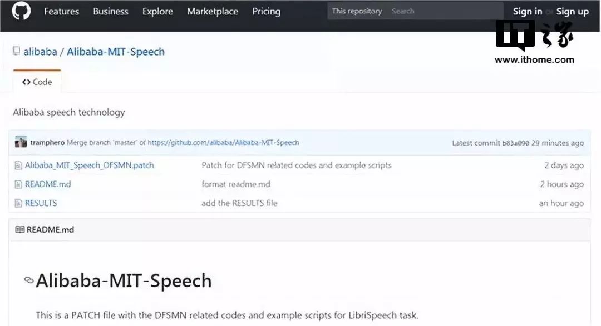Click the README.md header book icon
Screen dimensions: 601x326
(19, 229)
